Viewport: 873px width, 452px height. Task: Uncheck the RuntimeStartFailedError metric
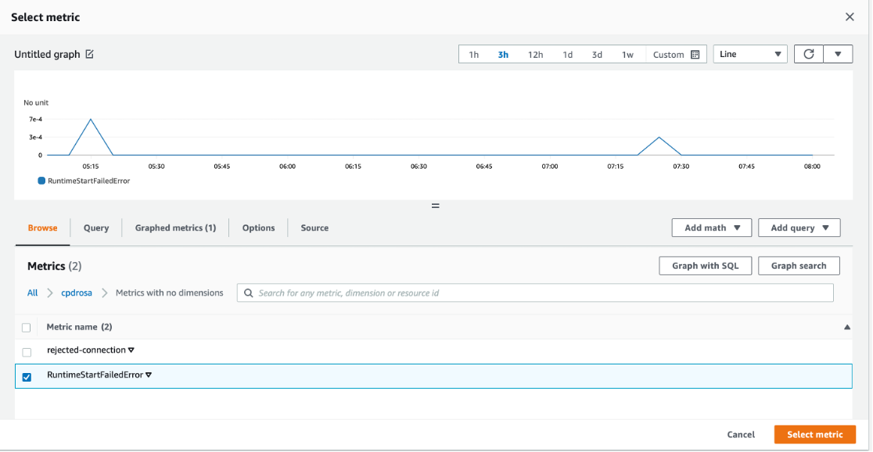[26, 377]
